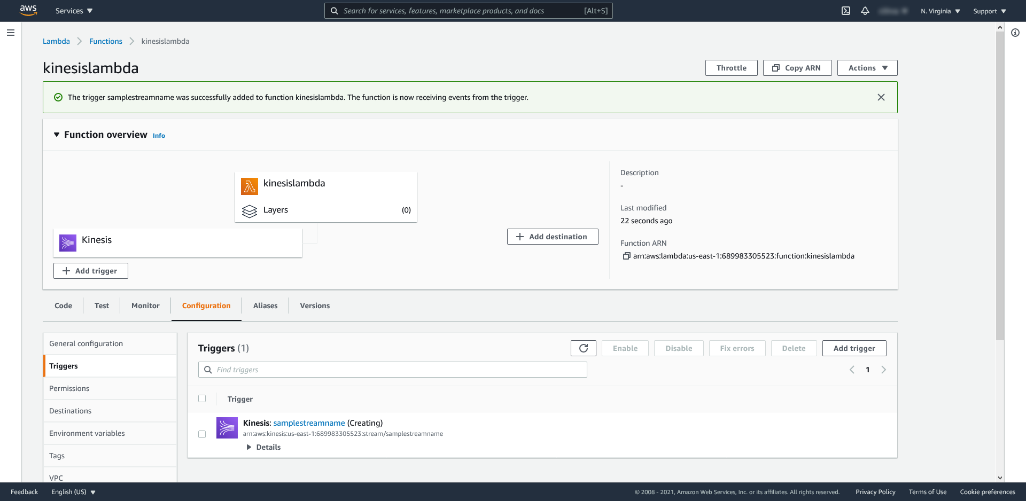Click the Kinesis icon in triggers table
Screen dimensions: 1026x501
click(x=227, y=428)
